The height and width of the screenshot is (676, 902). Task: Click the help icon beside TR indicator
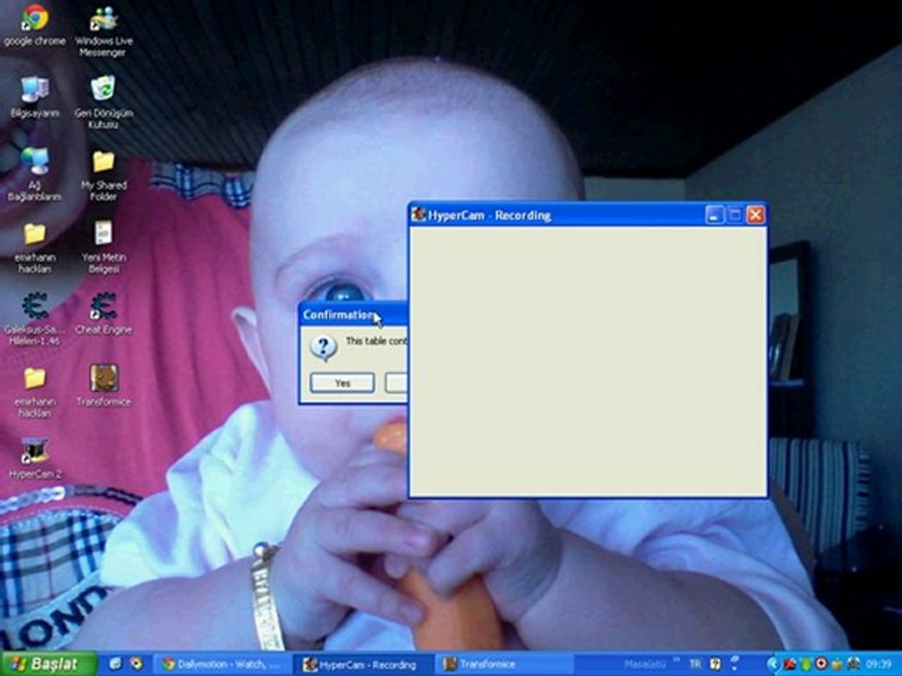coord(715,665)
